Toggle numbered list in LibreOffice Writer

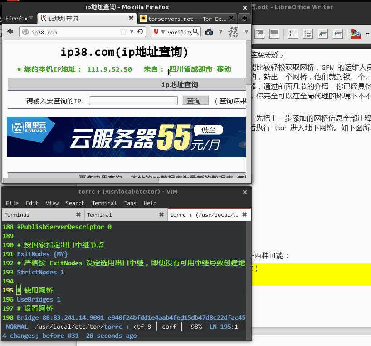tap(293, 34)
